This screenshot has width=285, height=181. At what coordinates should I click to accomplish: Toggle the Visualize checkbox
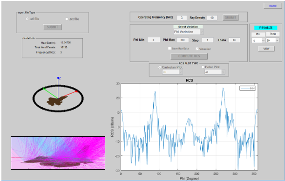pos(197,49)
